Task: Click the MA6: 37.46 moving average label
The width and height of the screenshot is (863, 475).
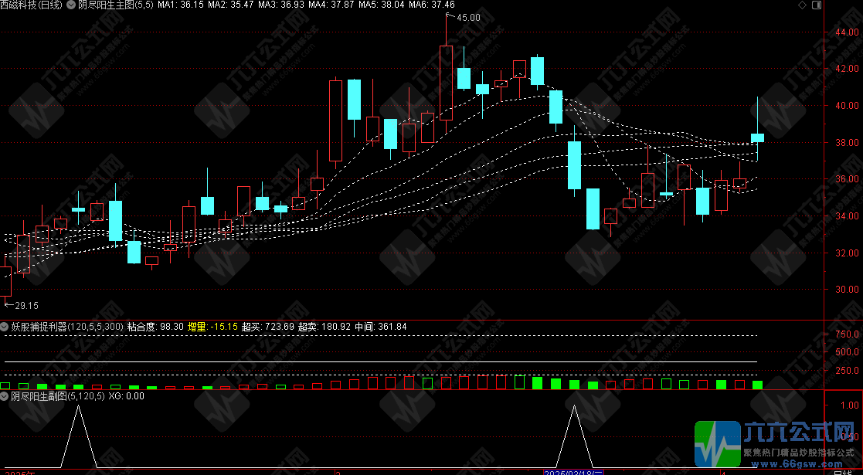Action: (x=430, y=5)
